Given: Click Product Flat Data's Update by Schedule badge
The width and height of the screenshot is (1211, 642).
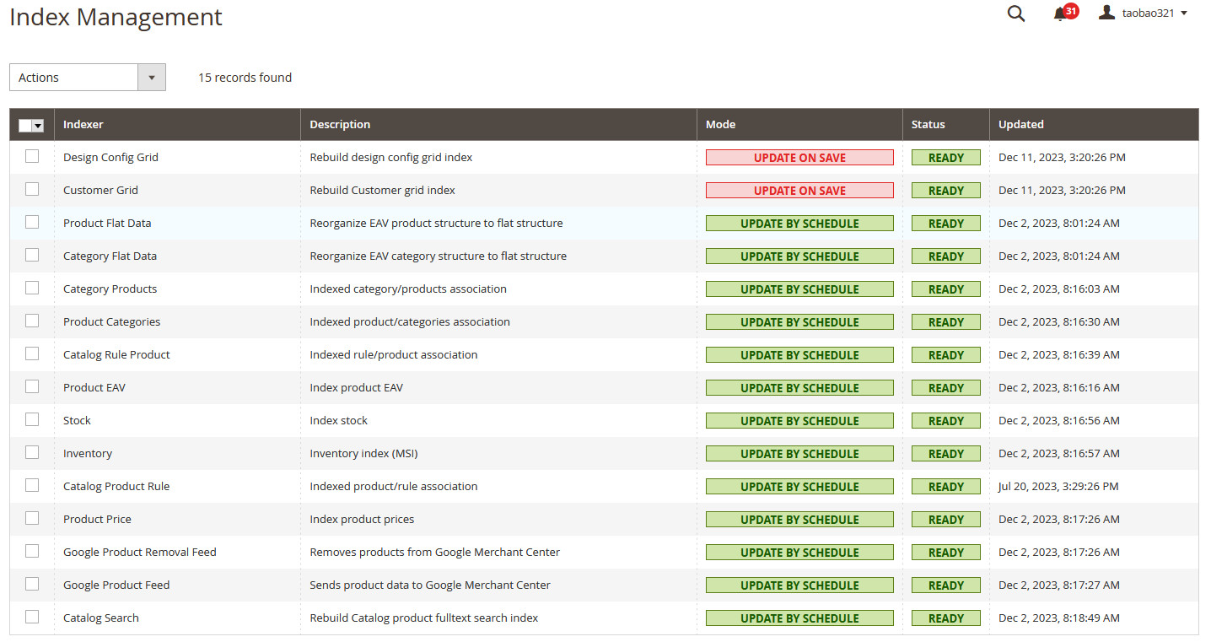Looking at the screenshot, I should [x=799, y=224].
